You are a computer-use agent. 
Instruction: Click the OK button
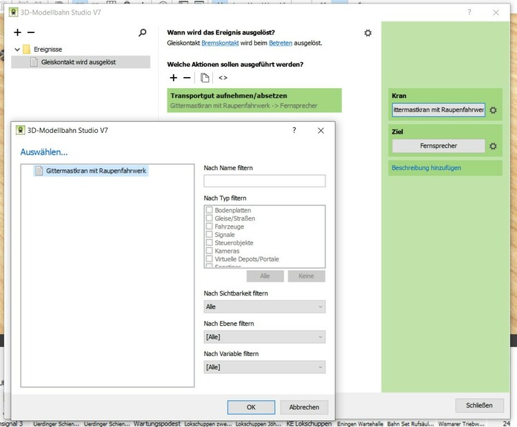(251, 407)
